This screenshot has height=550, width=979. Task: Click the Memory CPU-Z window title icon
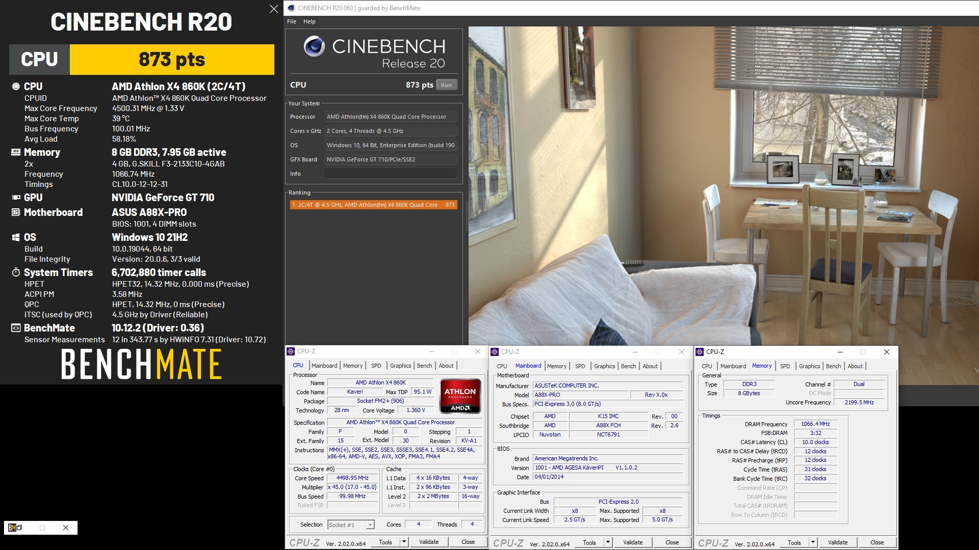tap(700, 352)
